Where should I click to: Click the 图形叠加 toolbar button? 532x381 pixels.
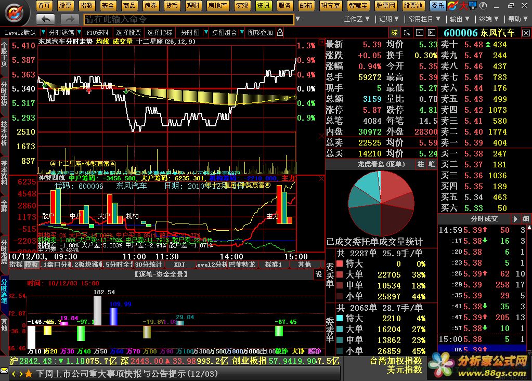[260, 33]
